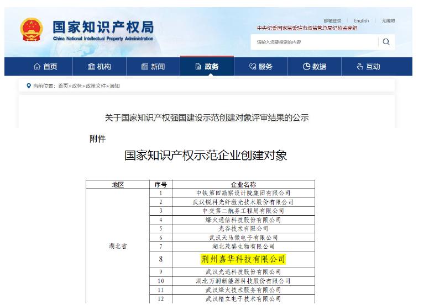Image resolution: width=429 pixels, height=305 pixels.
Task: Click the 国家知识产权局 site title
Action: [x=103, y=28]
